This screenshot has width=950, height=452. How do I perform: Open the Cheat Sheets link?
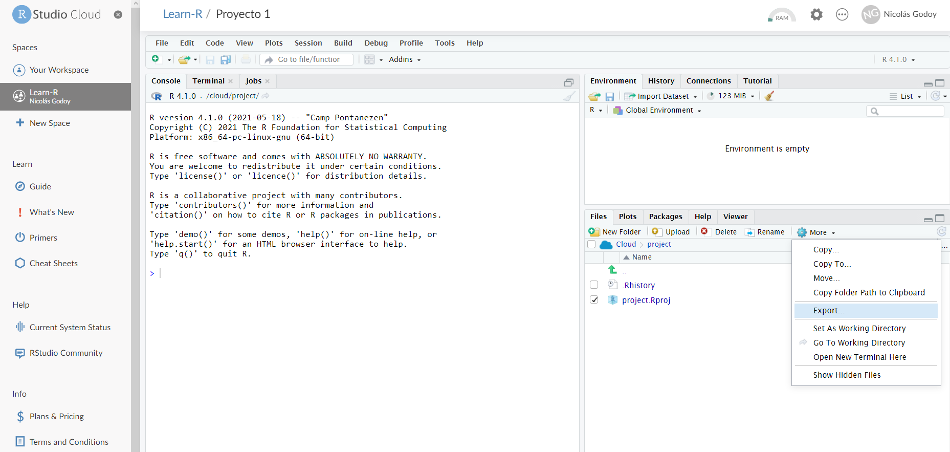pyautogui.click(x=53, y=264)
